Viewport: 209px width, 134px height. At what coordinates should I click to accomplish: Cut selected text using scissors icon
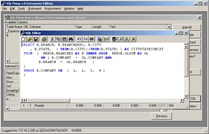point(52,39)
